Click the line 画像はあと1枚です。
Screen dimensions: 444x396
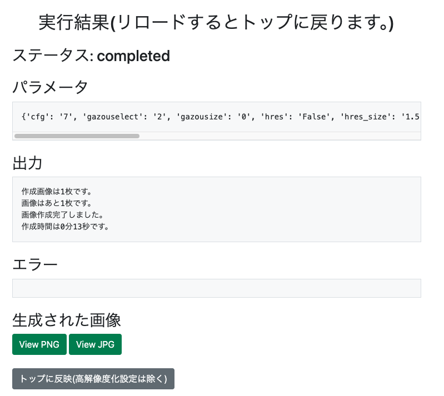click(x=57, y=203)
